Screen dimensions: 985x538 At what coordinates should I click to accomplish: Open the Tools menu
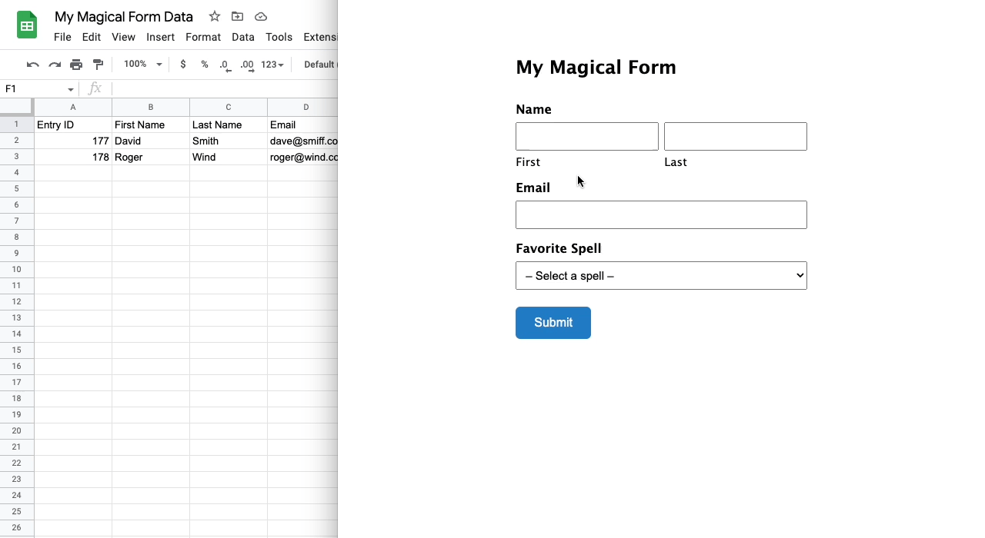279,37
